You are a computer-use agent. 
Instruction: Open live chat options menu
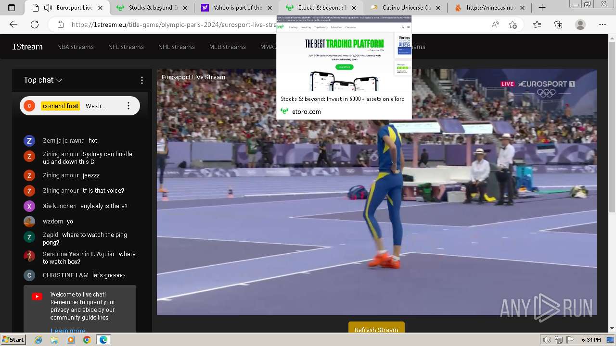141,80
